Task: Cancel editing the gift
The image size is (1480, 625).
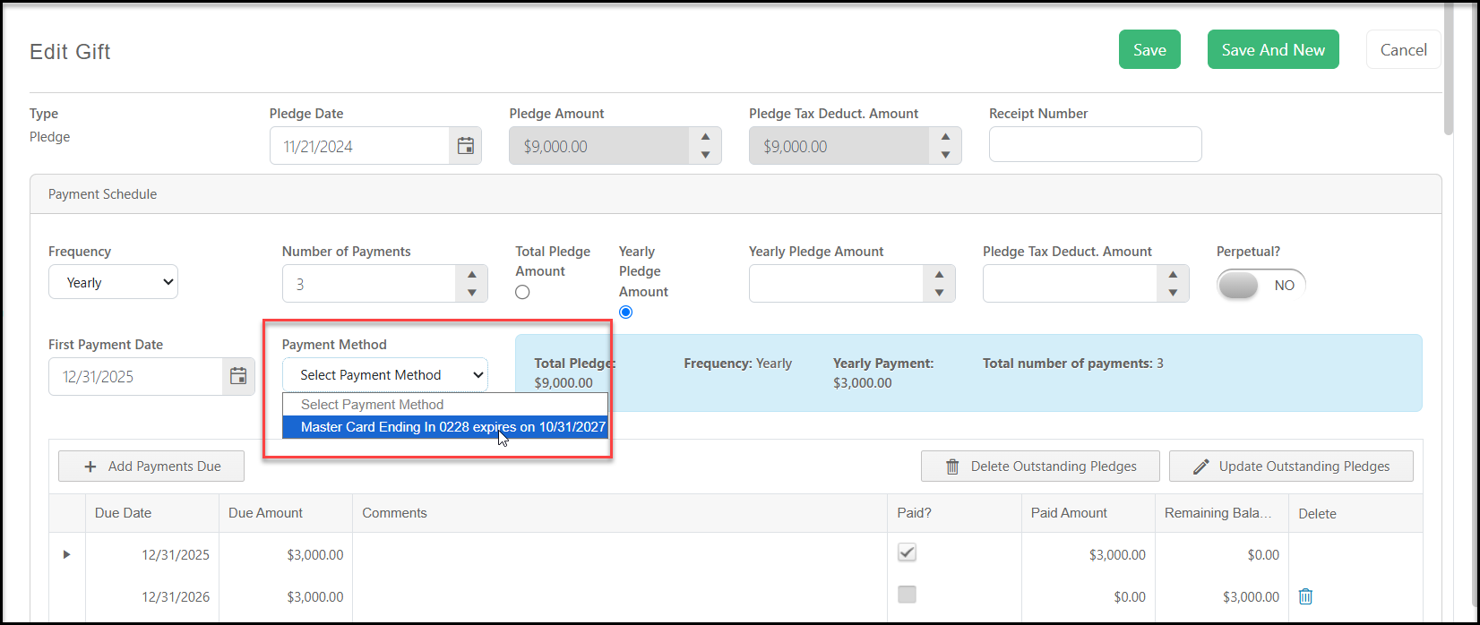Action: (1403, 49)
